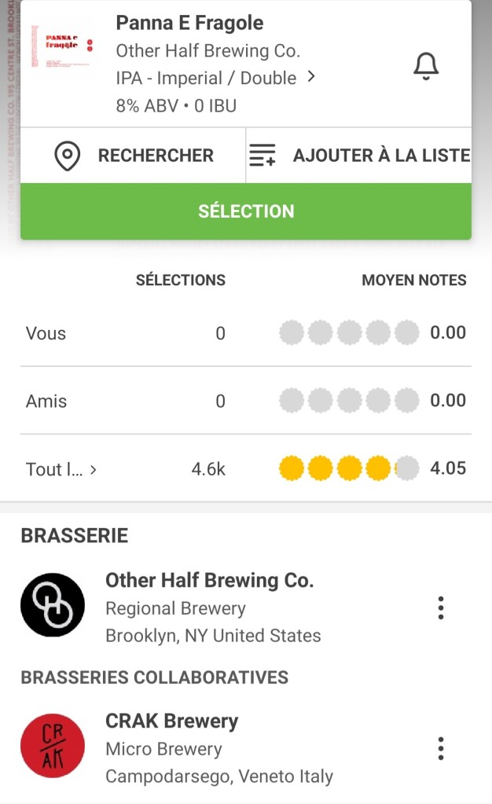Viewport: 492px width, 804px height.
Task: Open the Other Half Brewing circular logo
Action: pyautogui.click(x=53, y=604)
